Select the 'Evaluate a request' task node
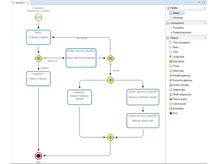This screenshot has height=164, width=218. tap(38, 37)
